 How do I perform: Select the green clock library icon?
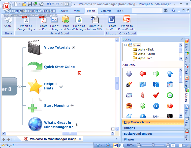point(170,95)
